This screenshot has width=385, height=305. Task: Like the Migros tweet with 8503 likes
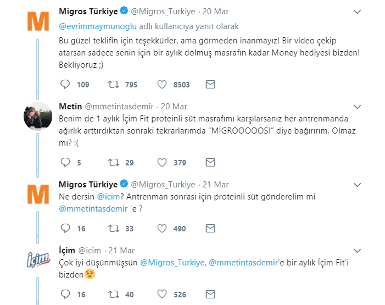coord(162,85)
